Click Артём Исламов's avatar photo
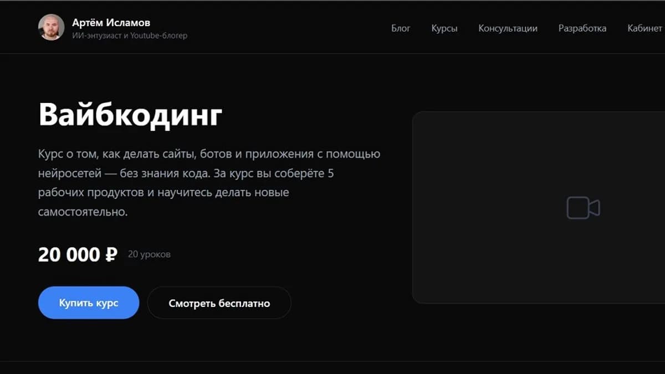The width and height of the screenshot is (665, 374). 51,27
